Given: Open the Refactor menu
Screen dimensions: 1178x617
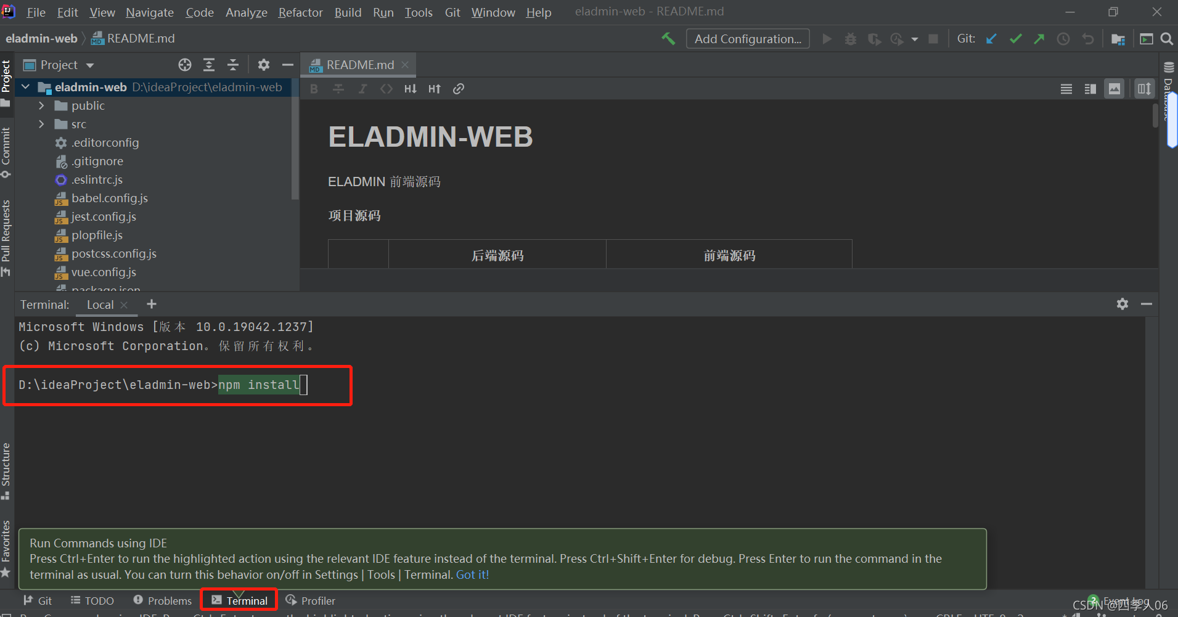Looking at the screenshot, I should tap(300, 12).
